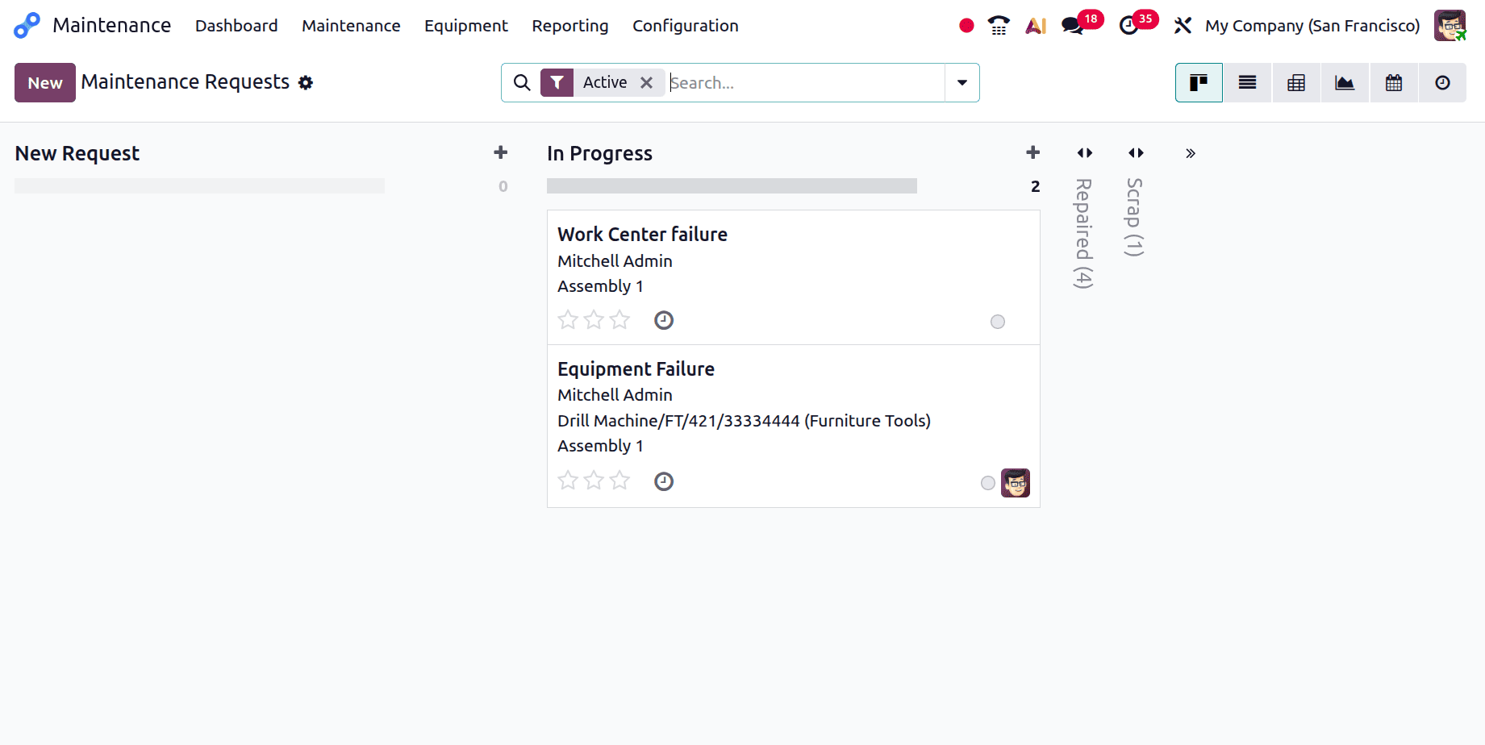Open the Configuration menu
The width and height of the screenshot is (1485, 745).
686,26
